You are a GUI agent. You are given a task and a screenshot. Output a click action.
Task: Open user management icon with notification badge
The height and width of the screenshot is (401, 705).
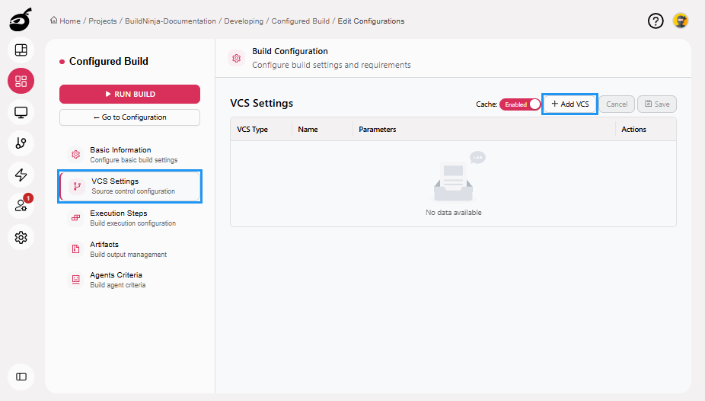coord(21,206)
